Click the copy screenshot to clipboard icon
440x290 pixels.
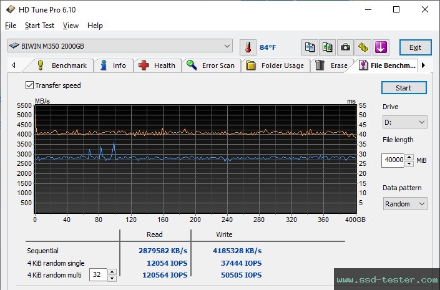pyautogui.click(x=327, y=47)
